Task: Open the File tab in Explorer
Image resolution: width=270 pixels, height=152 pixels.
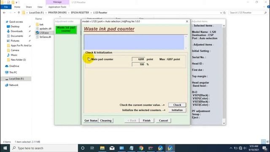Action: (6, 7)
